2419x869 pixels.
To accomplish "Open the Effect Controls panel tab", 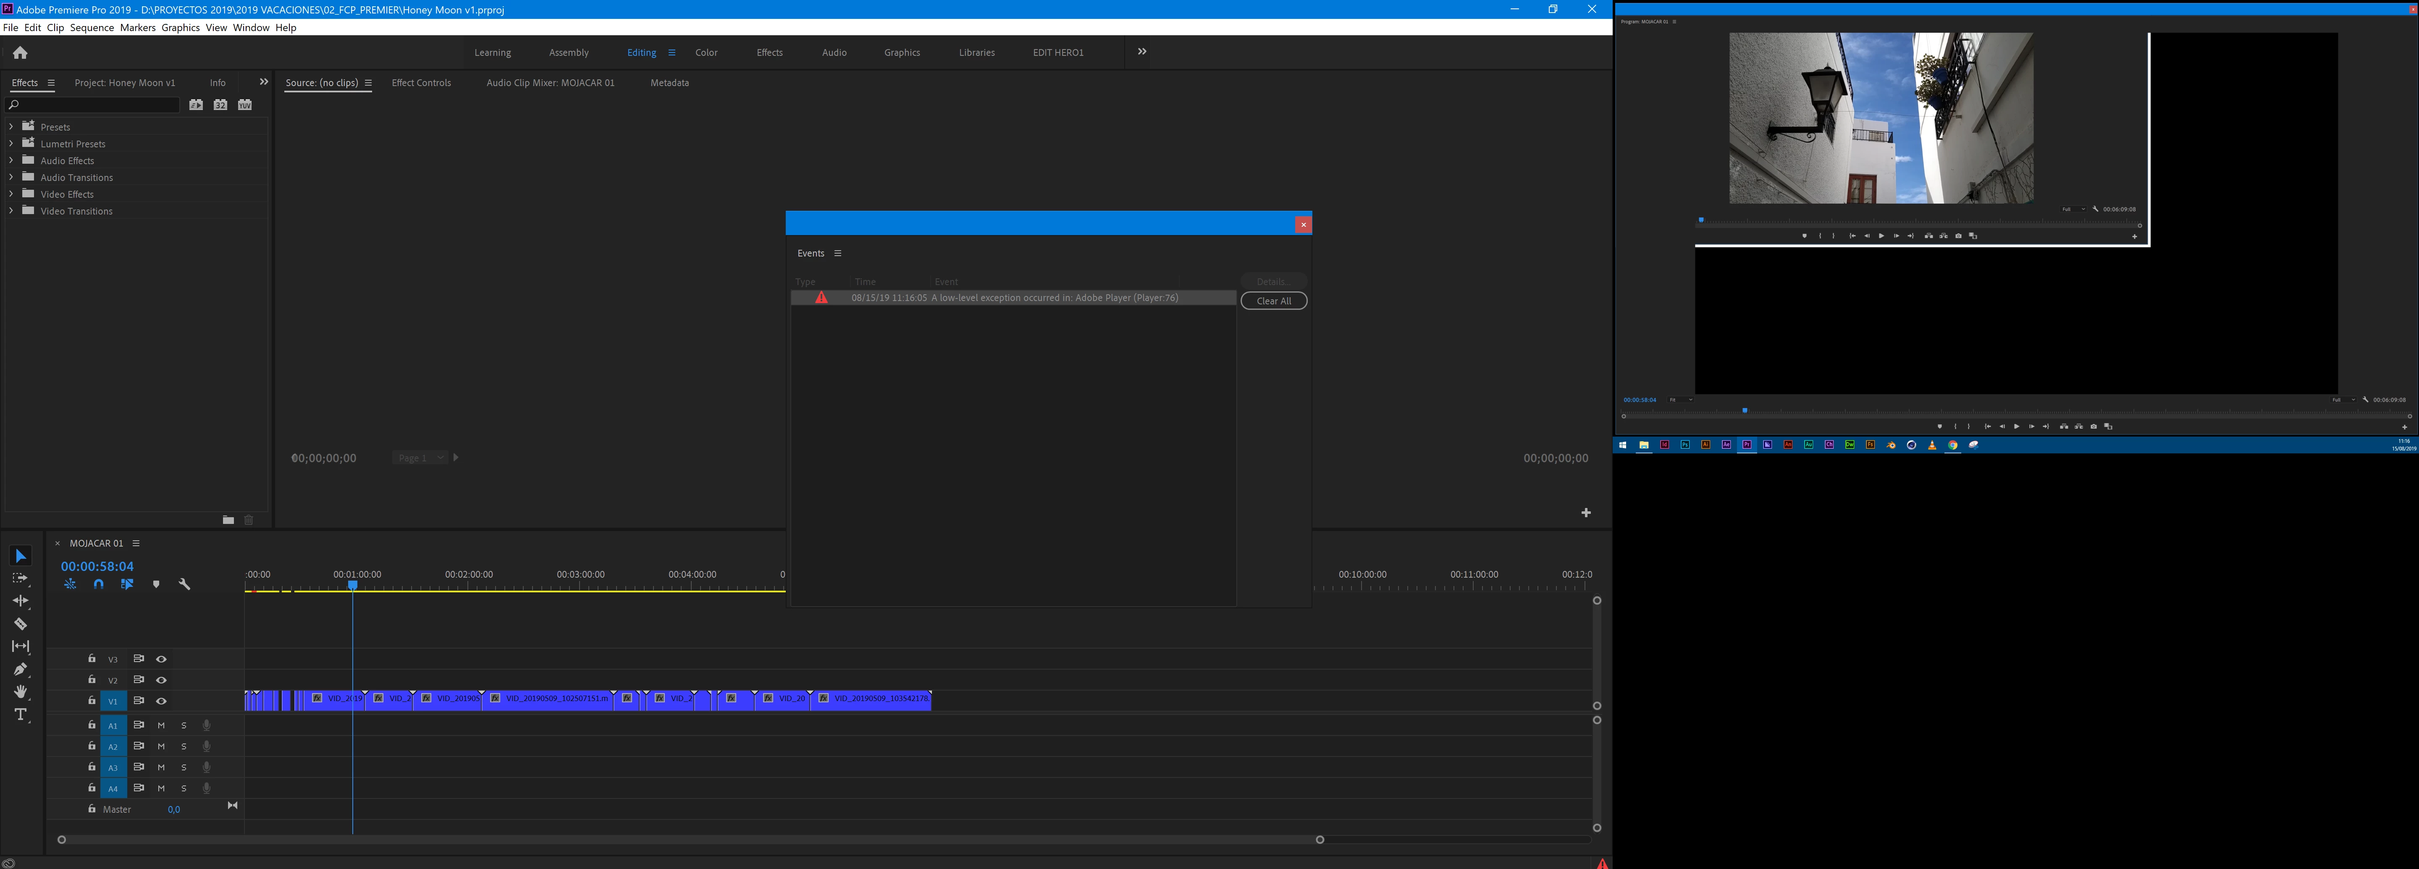I will click(x=421, y=83).
